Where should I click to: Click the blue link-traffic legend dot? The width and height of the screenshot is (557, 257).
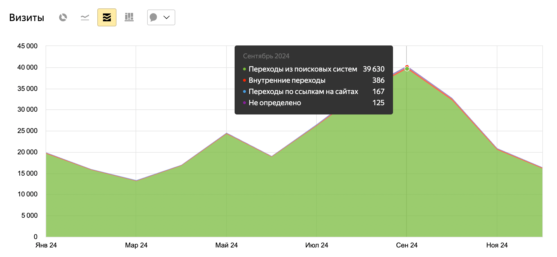244,91
